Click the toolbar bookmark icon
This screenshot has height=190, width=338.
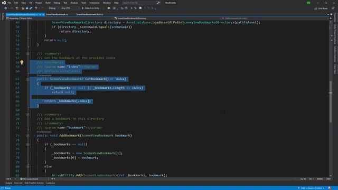pos(140,8)
